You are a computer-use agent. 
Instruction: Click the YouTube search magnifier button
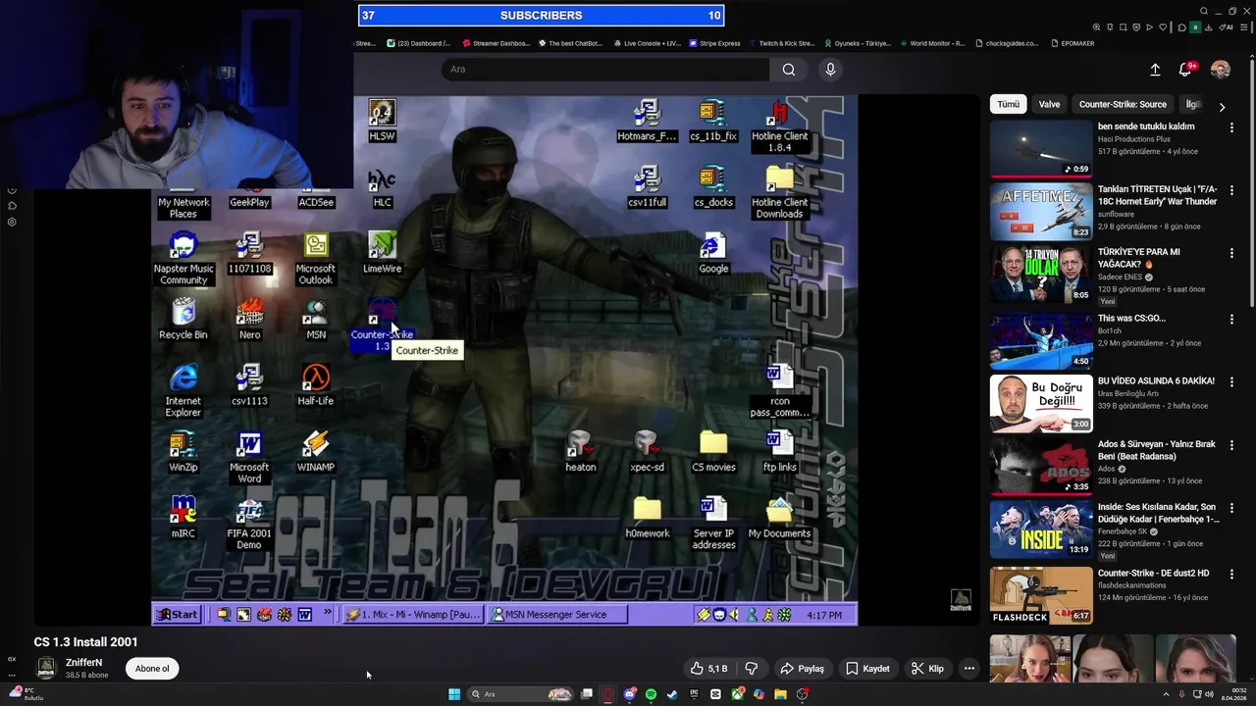pyautogui.click(x=789, y=70)
